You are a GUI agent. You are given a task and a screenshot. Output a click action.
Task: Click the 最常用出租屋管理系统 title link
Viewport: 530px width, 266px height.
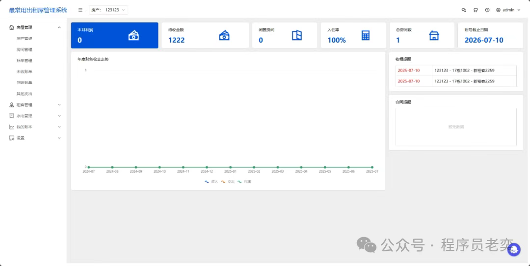(38, 10)
